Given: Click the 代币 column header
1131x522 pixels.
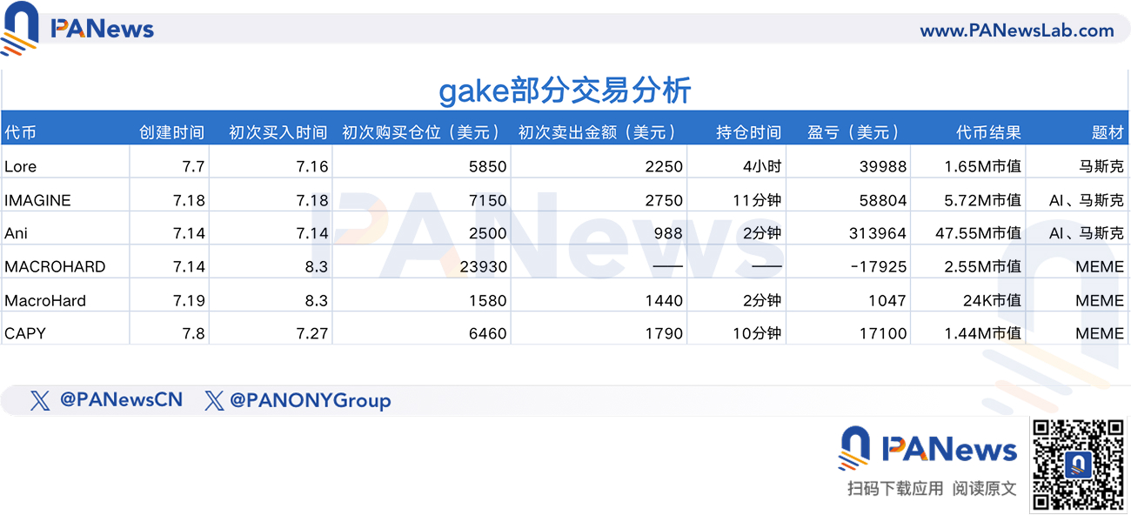Looking at the screenshot, I should click(21, 132).
